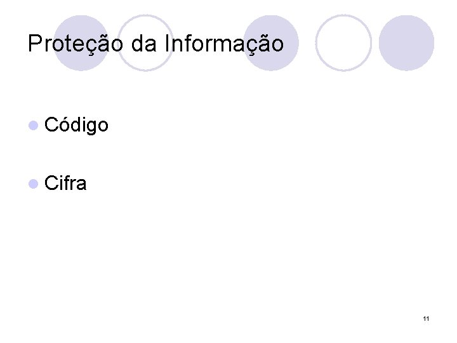Click the capital "I" in "Informação"

tap(167, 44)
